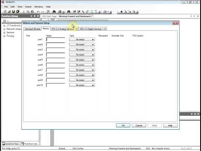Click the document tab scroll left arrow
The width and height of the screenshot is (201, 151).
pos(191,16)
